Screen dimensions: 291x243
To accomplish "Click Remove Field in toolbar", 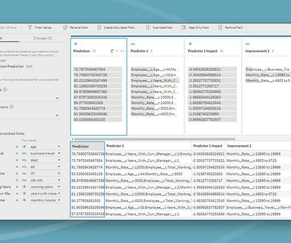I will (231, 27).
